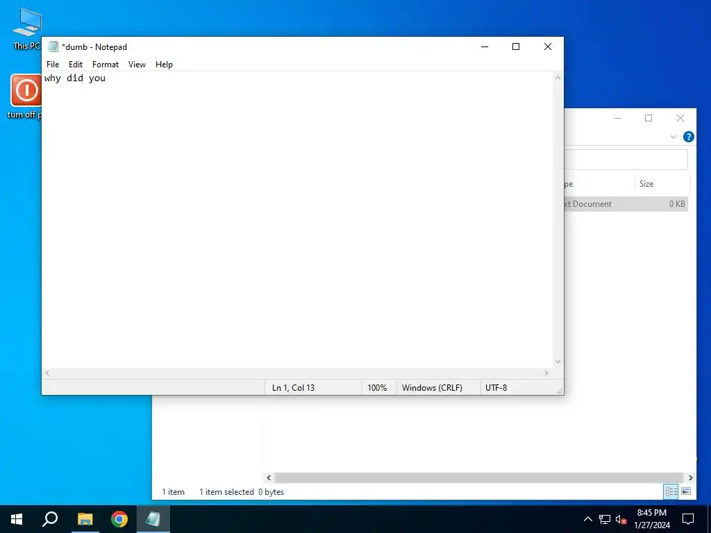Click '1 item selected 0 bytes' status text
Screen dimensions: 711x533
(x=242, y=492)
